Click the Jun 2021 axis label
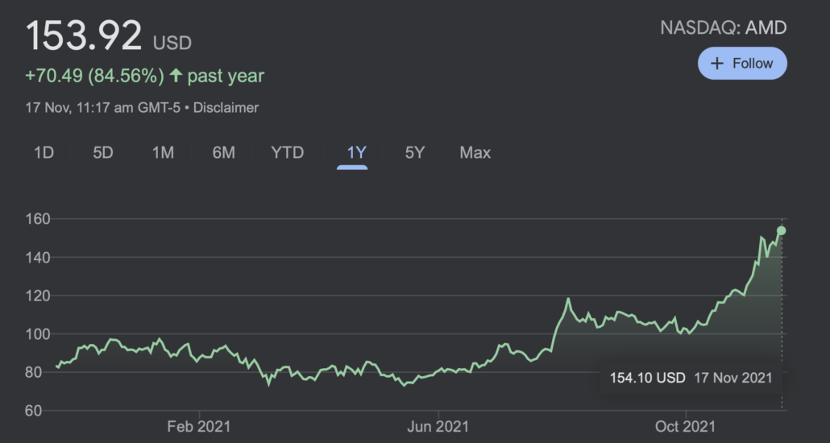 tap(439, 427)
